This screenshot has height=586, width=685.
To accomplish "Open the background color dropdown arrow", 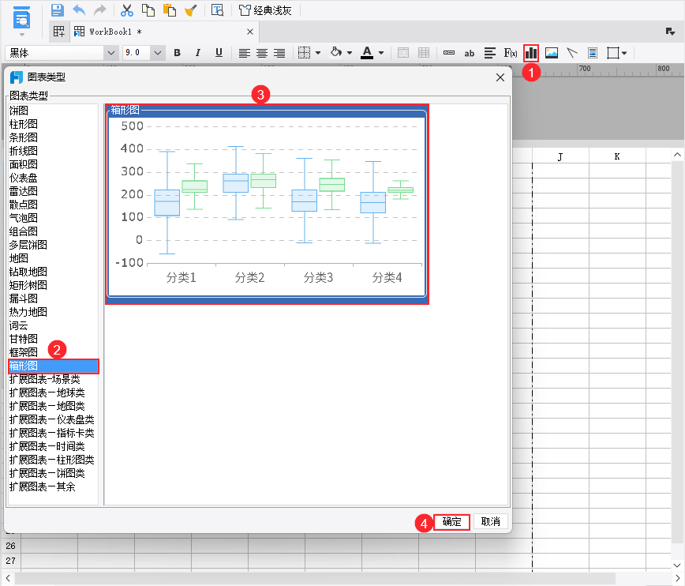I will pyautogui.click(x=350, y=53).
